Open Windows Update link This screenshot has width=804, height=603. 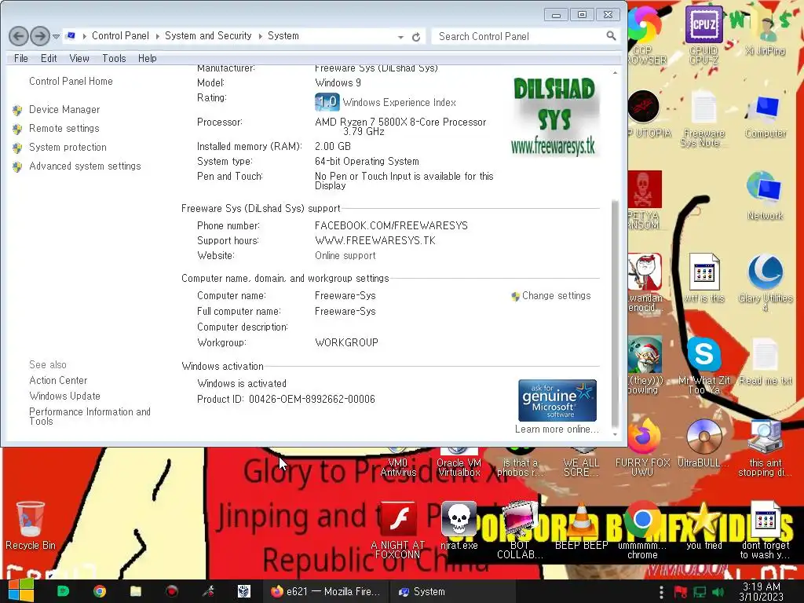[64, 396]
